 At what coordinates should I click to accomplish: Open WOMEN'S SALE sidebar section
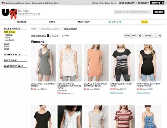[x=12, y=55]
